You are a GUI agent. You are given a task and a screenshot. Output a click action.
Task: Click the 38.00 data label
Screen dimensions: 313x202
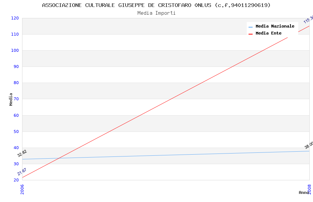(x=309, y=145)
